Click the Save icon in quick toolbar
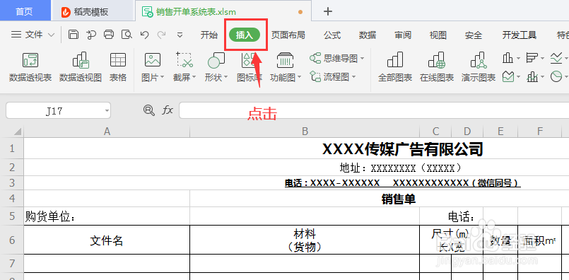 point(74,35)
